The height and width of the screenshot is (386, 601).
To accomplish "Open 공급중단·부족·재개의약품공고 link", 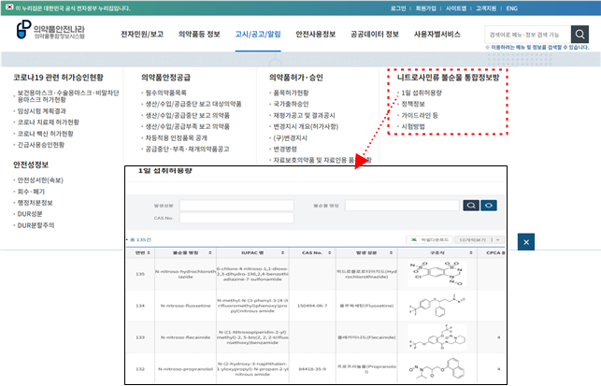I will pyautogui.click(x=187, y=150).
